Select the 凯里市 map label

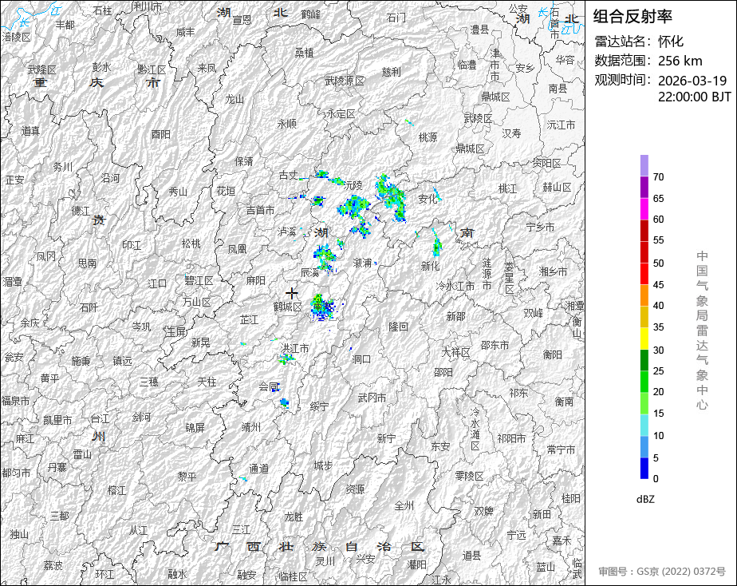pyautogui.click(x=57, y=420)
